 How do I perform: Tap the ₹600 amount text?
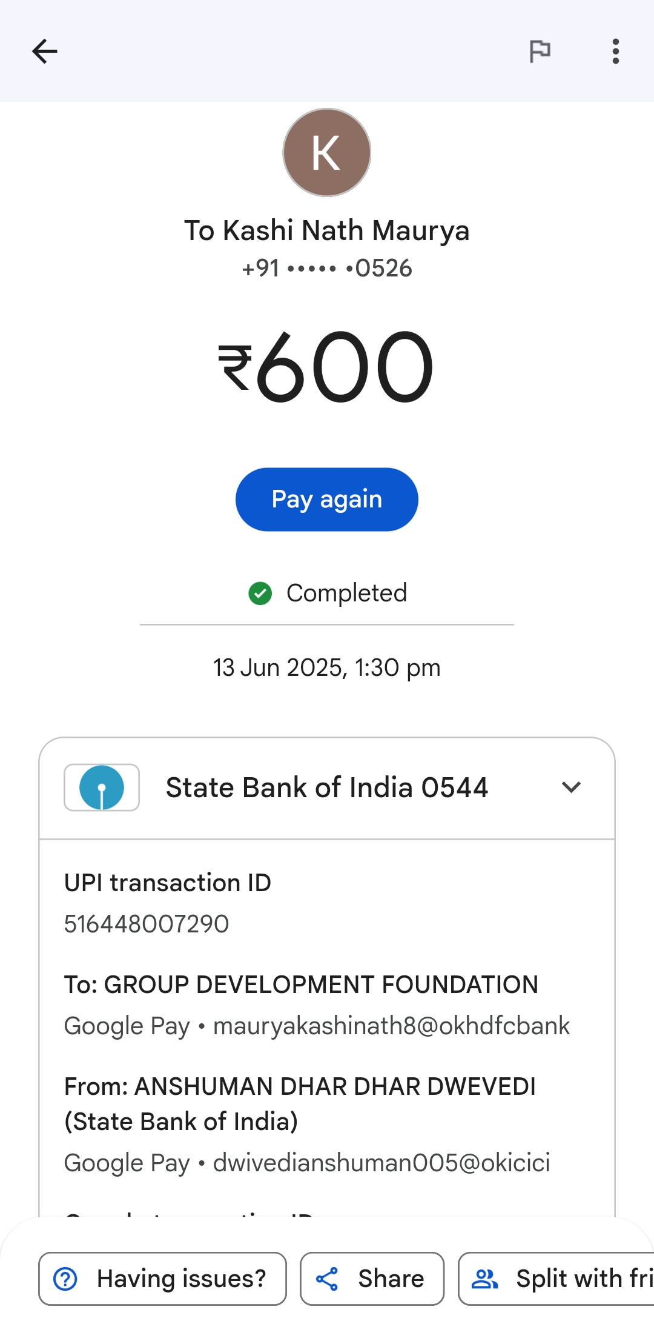coord(327,367)
